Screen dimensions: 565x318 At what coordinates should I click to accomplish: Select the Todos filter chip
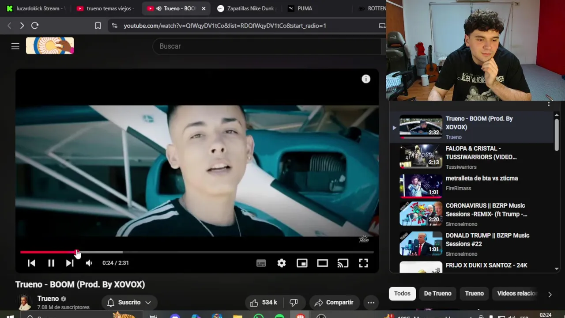[x=402, y=293]
